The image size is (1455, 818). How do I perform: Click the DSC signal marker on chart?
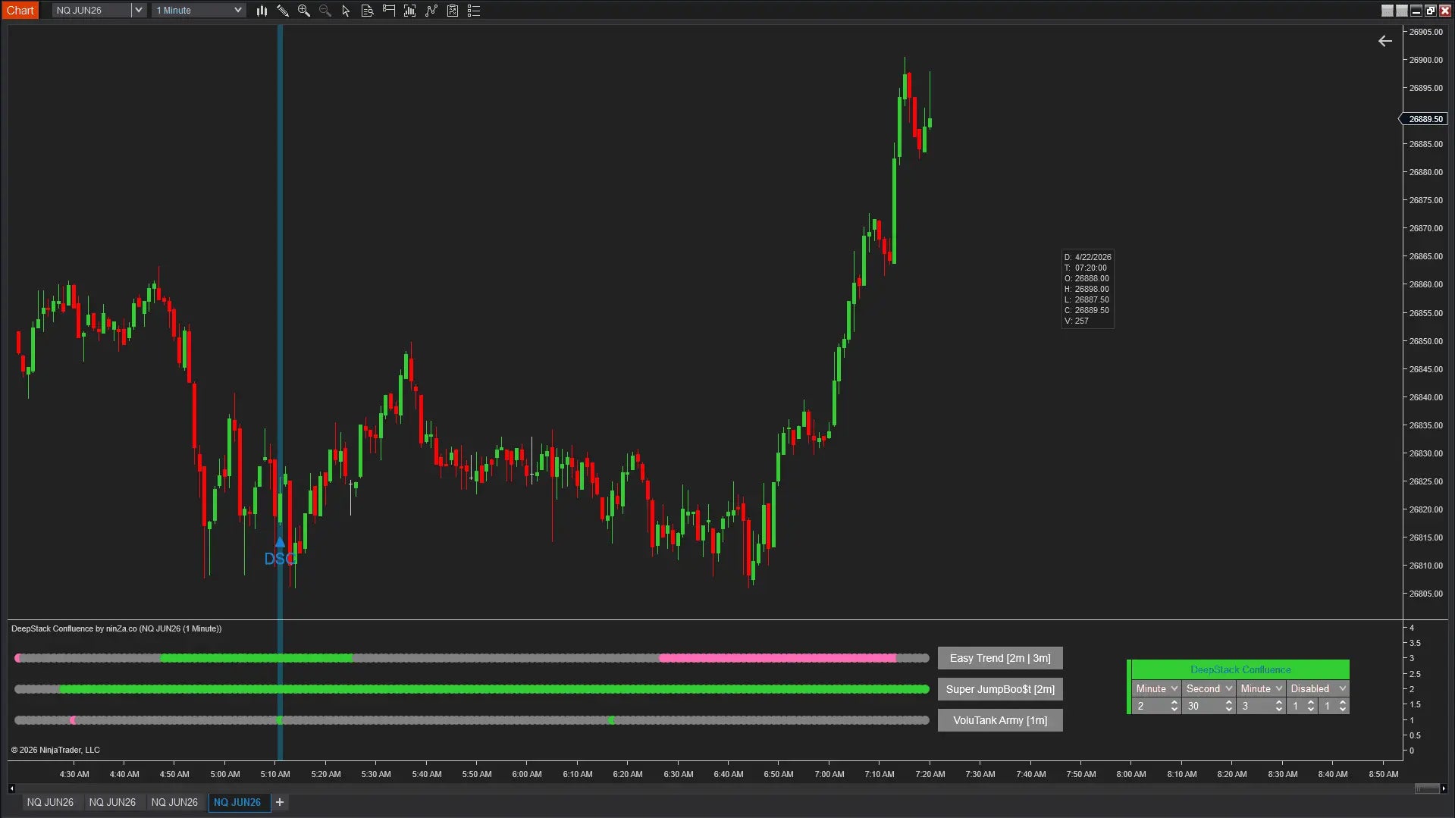[x=280, y=553]
